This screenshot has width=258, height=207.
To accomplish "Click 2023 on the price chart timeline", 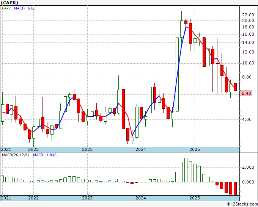I will pos(87,149).
